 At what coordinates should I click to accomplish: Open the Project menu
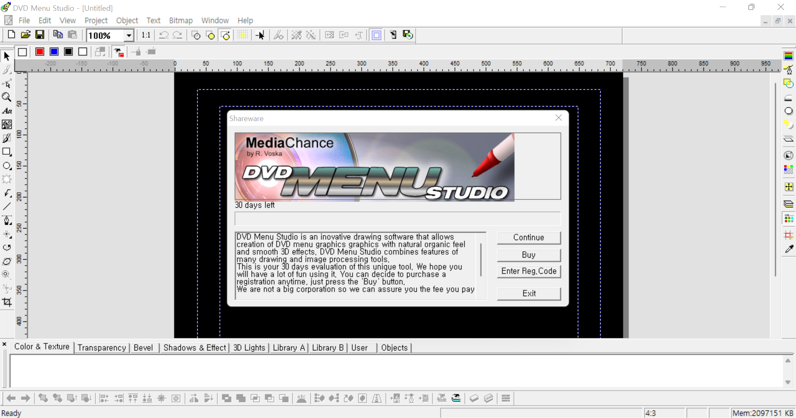96,20
